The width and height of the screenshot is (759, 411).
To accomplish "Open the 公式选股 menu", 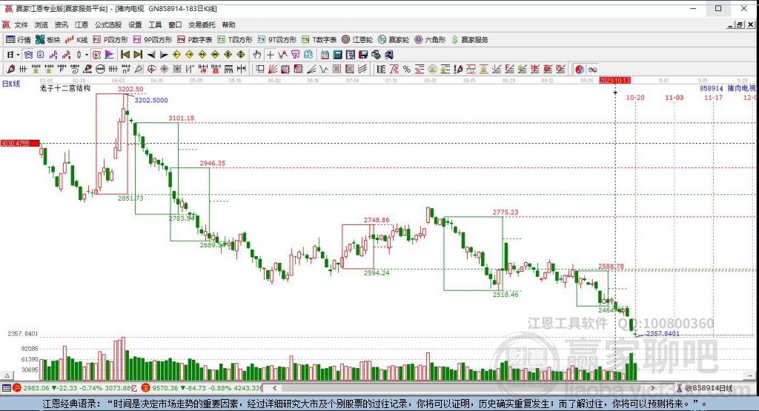I will 108,24.
